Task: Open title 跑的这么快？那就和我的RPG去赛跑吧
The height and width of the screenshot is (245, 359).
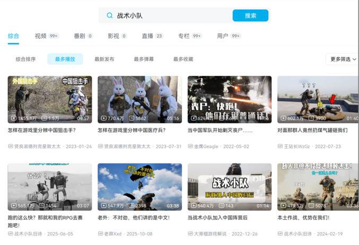Action: [45, 222]
